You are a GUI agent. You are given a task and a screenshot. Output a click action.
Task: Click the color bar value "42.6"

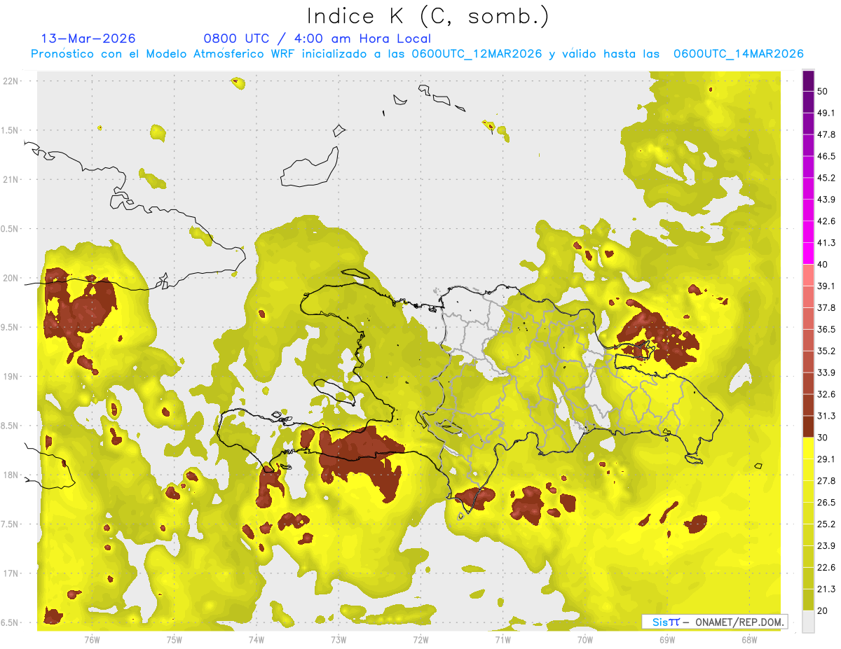pyautogui.click(x=826, y=221)
